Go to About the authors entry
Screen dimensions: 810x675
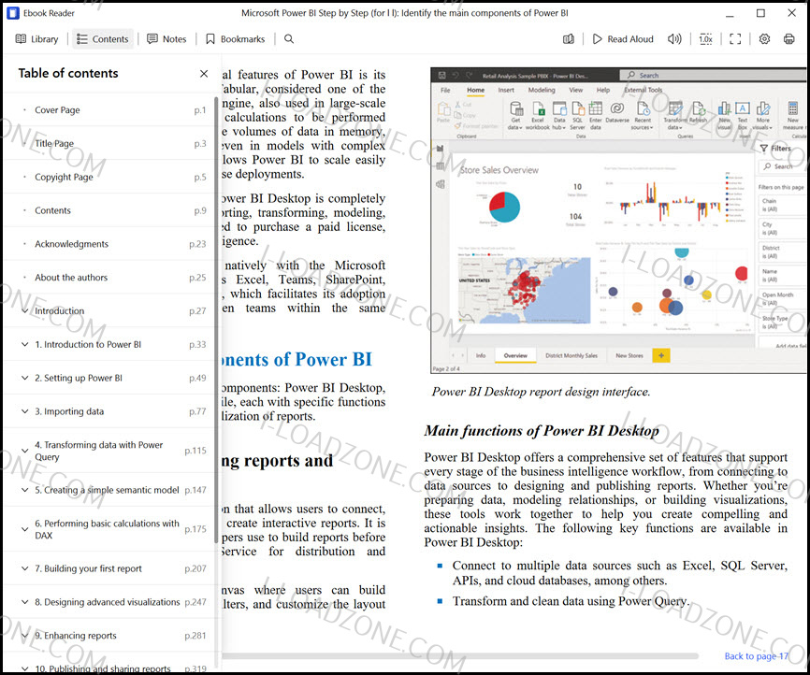(x=109, y=278)
